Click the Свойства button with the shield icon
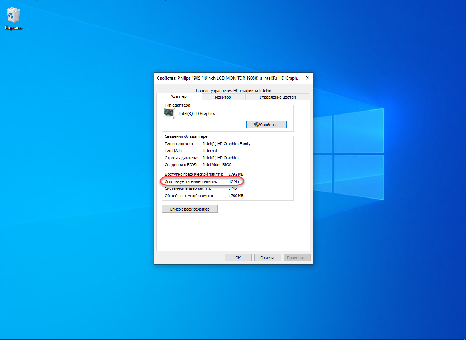Image resolution: width=466 pixels, height=340 pixels. (x=266, y=125)
